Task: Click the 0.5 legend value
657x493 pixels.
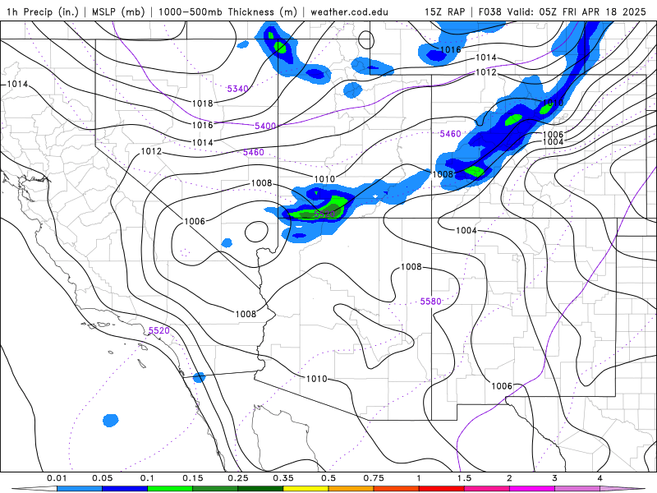Action: pos(328,478)
